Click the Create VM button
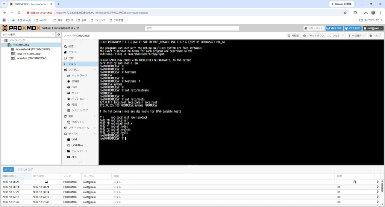Screen dimensions: 385x207 click(x=334, y=28)
